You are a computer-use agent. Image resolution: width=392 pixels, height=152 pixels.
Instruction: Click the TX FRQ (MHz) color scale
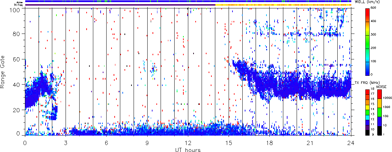click(x=367, y=113)
